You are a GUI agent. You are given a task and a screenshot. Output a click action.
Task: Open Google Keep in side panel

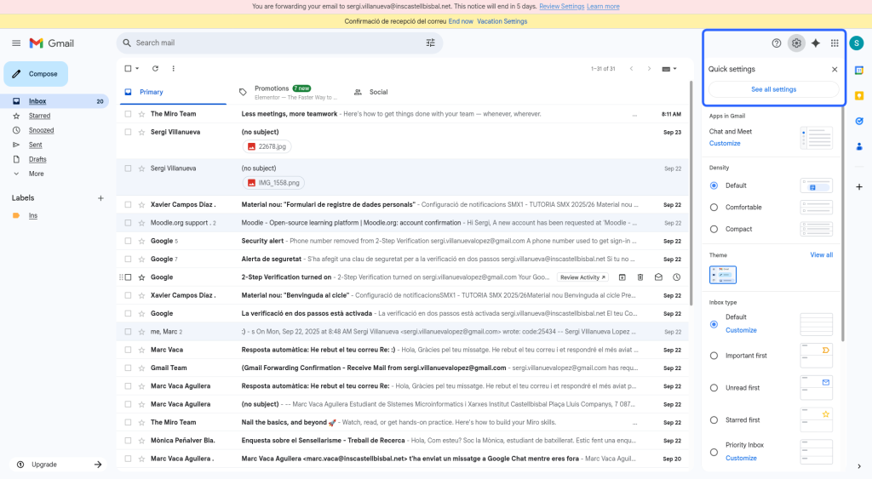tap(859, 95)
